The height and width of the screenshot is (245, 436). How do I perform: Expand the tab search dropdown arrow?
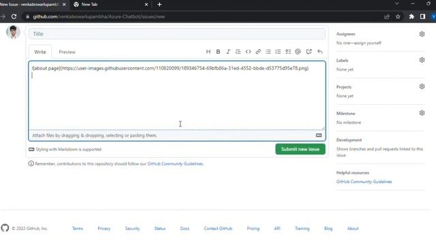click(x=396, y=3)
